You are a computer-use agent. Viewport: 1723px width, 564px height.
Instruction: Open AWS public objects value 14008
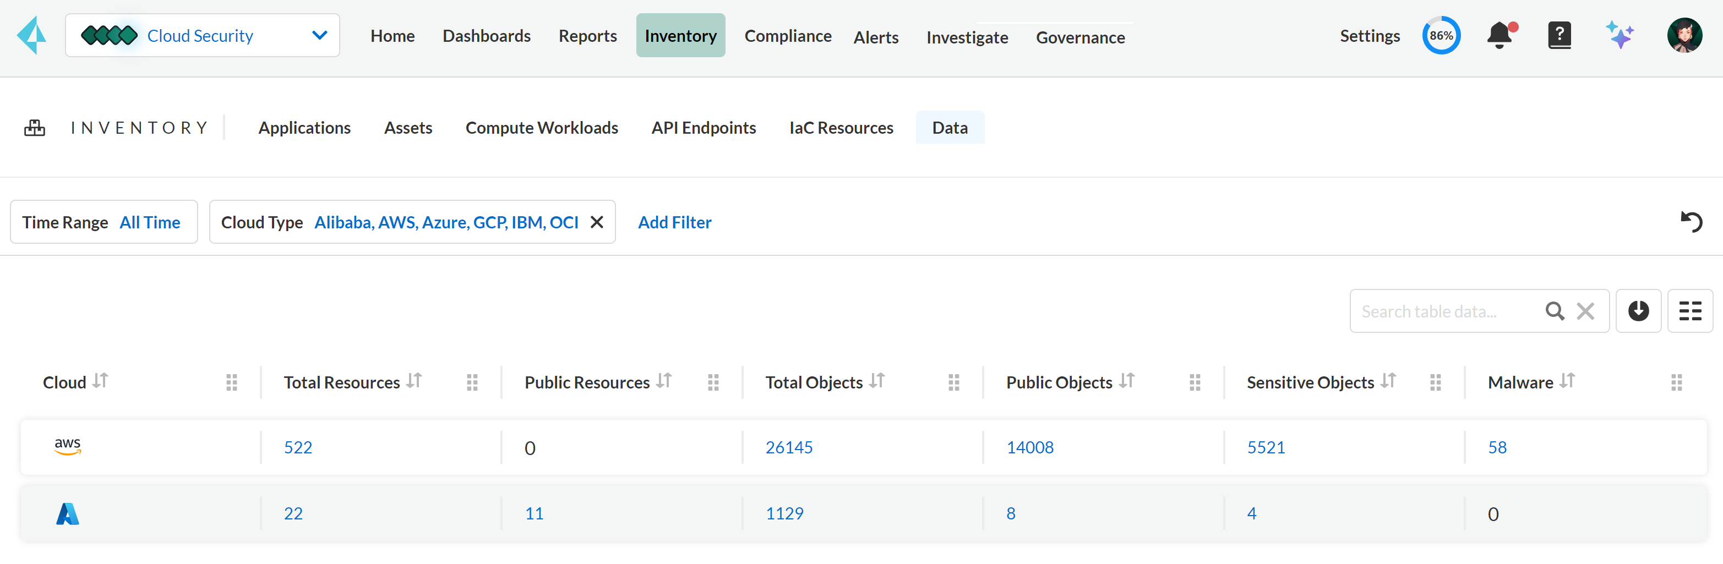coord(1029,447)
